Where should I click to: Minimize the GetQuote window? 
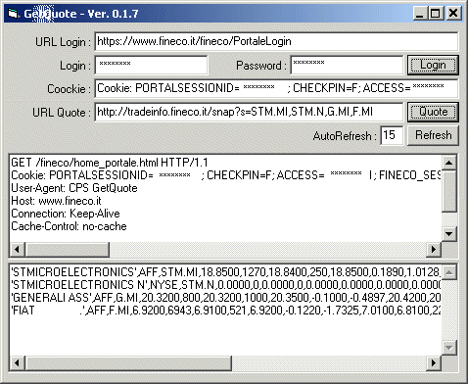tap(420, 14)
